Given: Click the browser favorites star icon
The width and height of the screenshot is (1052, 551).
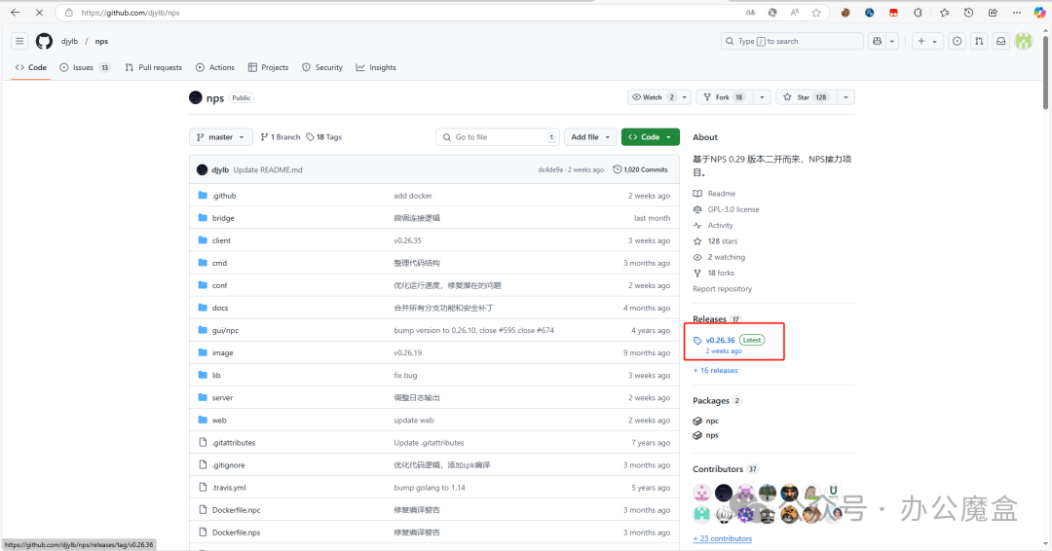Looking at the screenshot, I should [816, 12].
